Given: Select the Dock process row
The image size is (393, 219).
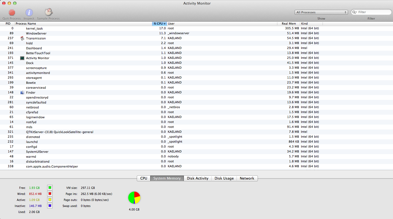Looking at the screenshot, I should [x=197, y=63].
